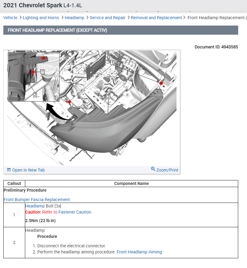Open the Fastener Caution link
This screenshot has width=247, height=268.
point(75,212)
